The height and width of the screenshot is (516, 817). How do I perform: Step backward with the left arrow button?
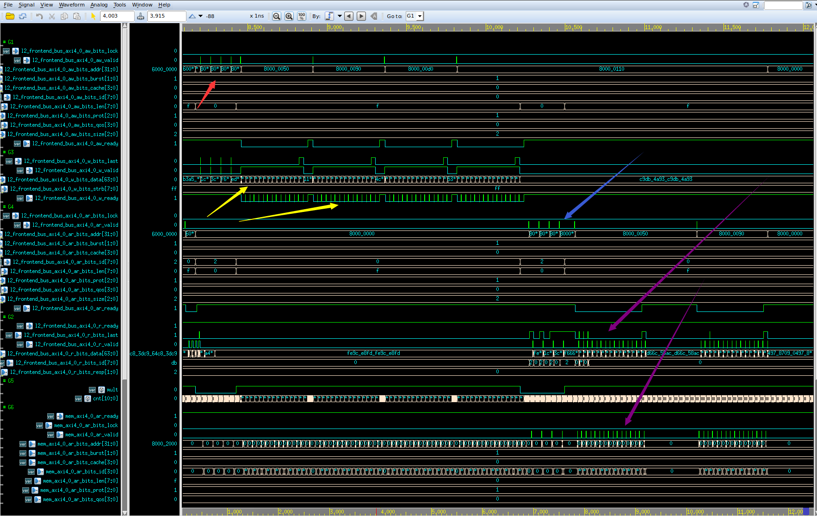pyautogui.click(x=348, y=16)
